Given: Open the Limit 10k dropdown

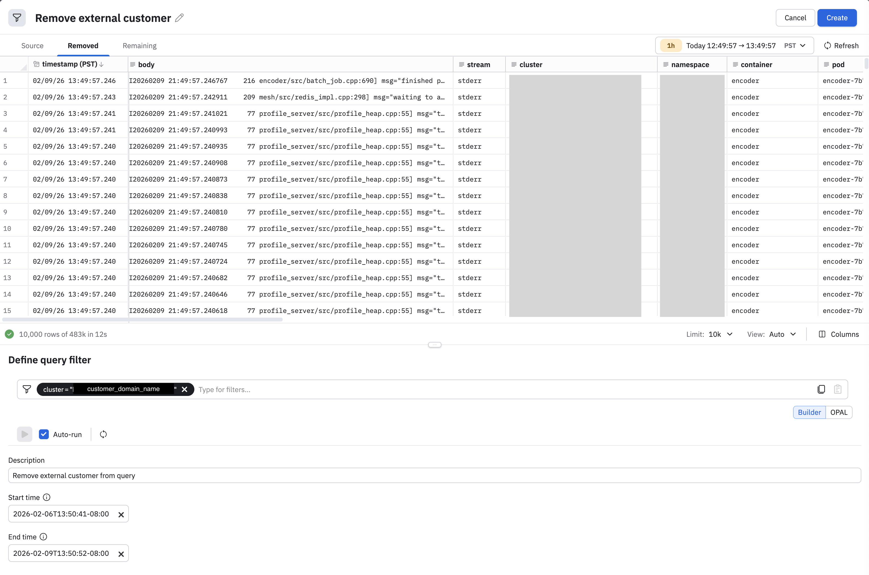Looking at the screenshot, I should point(720,334).
